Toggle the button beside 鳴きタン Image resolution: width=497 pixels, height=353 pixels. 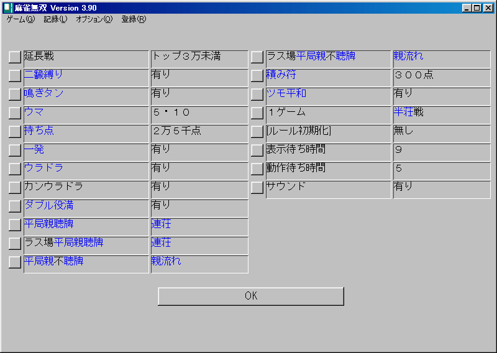click(x=14, y=94)
